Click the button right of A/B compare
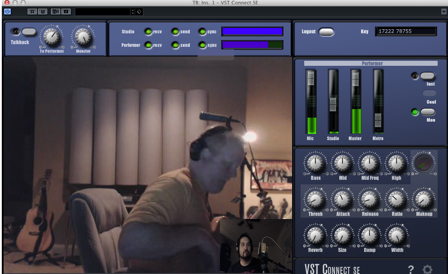Viewport: 448px width, 274px height. coord(66,11)
